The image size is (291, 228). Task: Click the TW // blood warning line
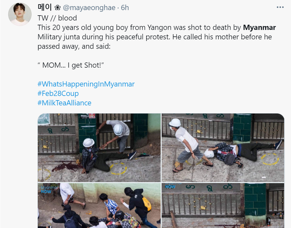(57, 18)
